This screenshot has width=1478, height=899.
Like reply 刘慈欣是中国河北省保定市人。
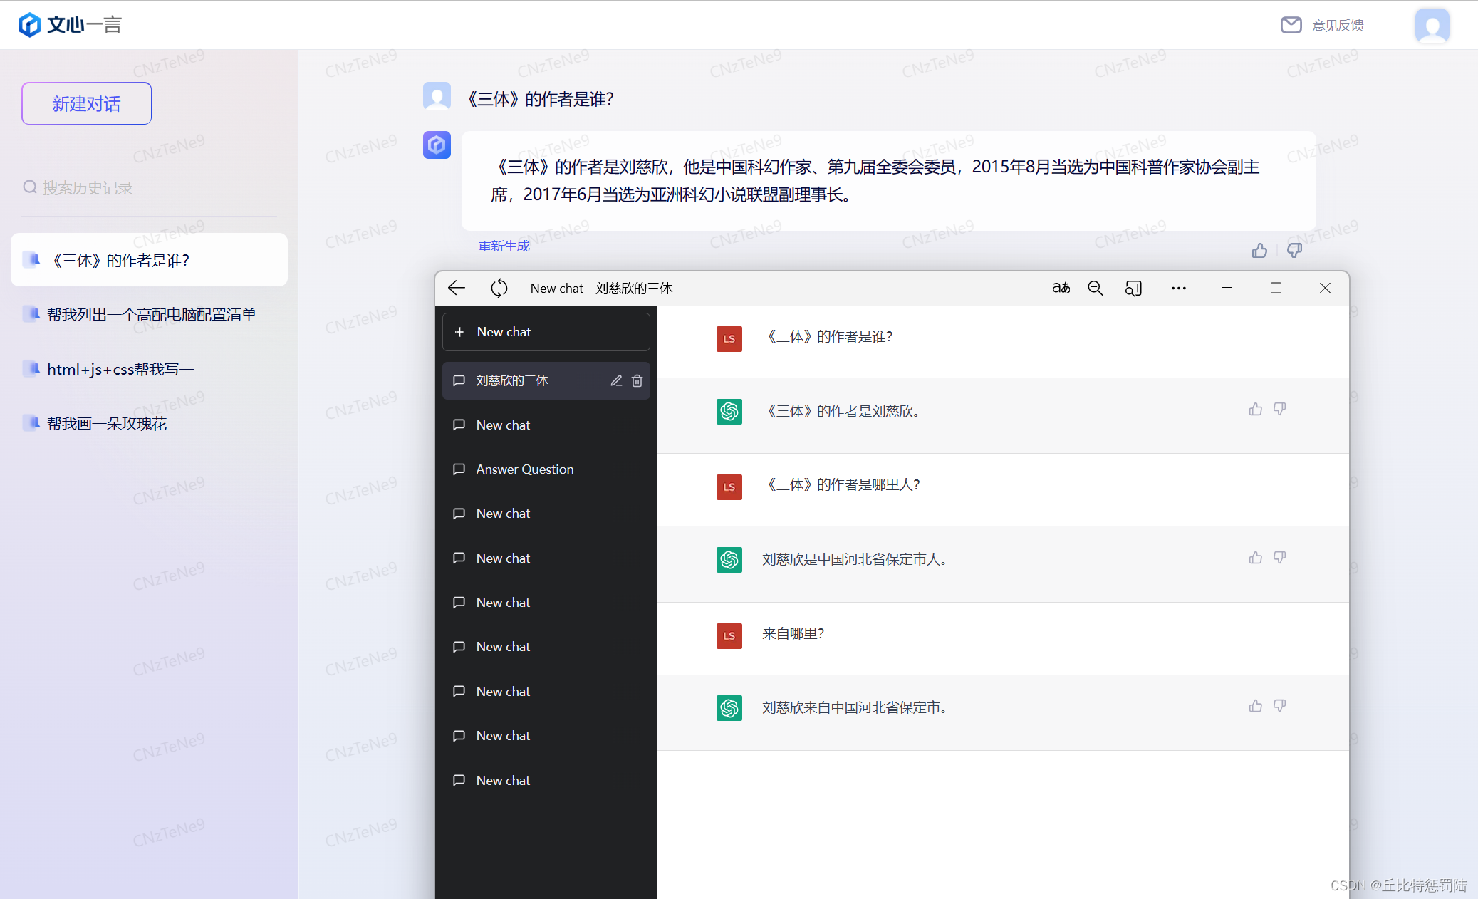1255,557
